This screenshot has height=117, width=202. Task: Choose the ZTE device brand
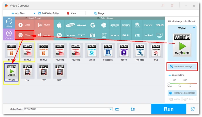(x=137, y=35)
